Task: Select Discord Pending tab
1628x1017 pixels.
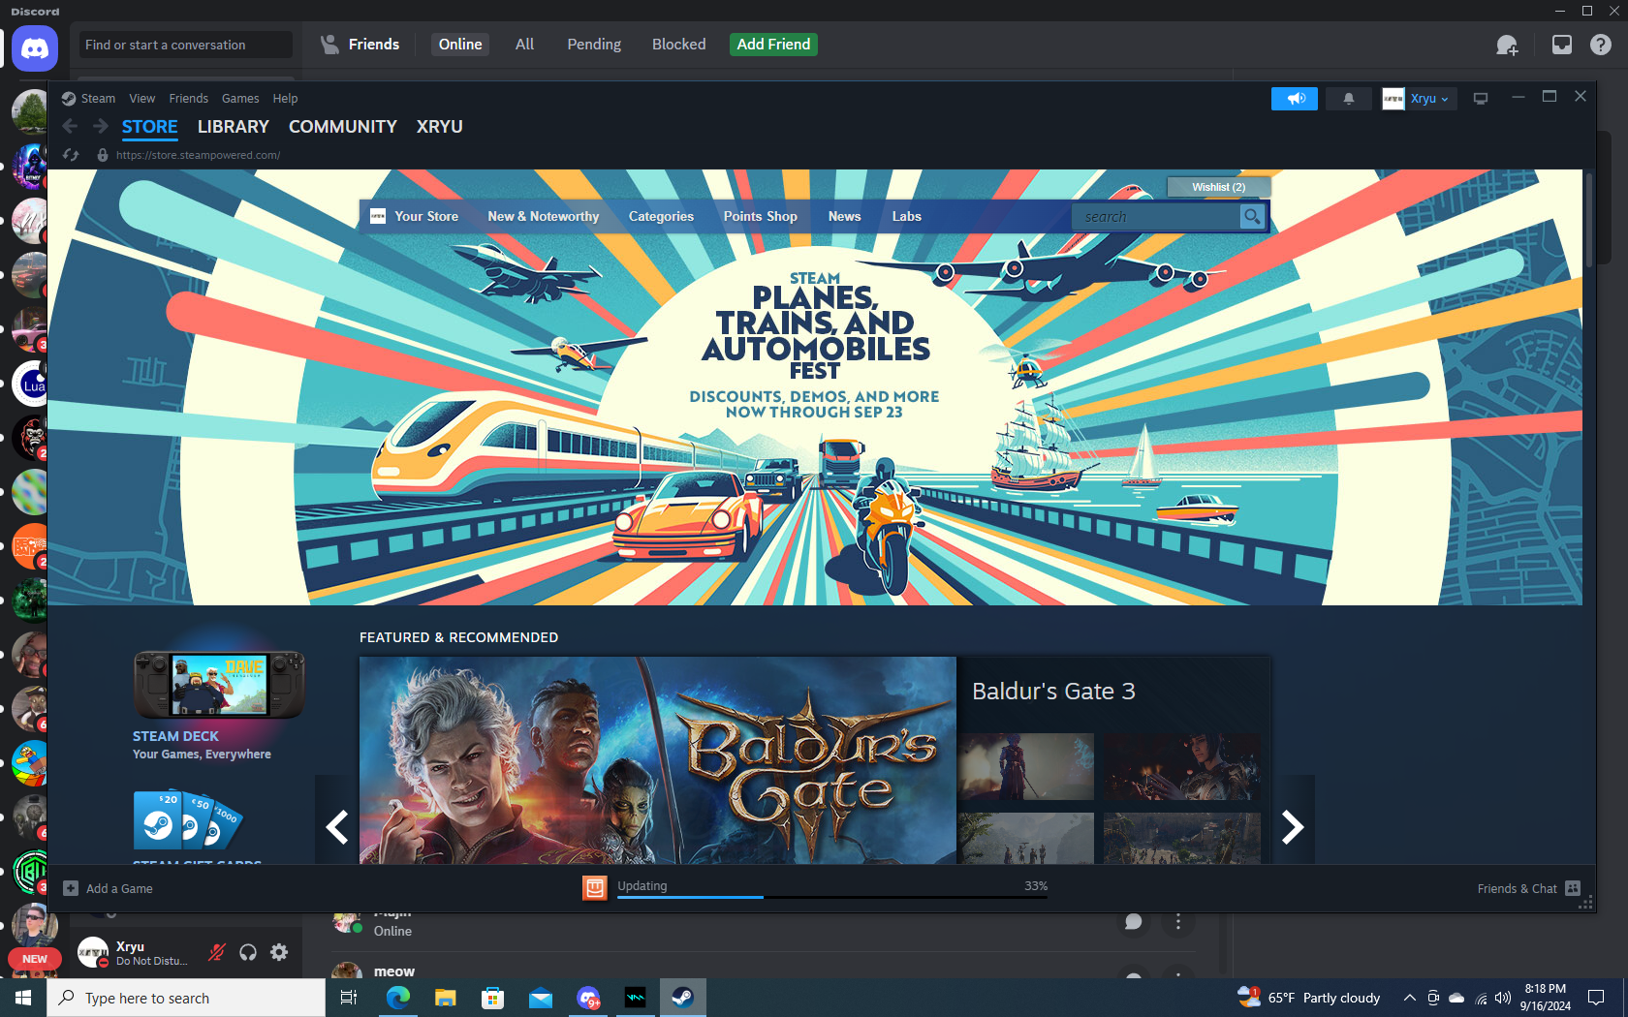Action: pyautogui.click(x=594, y=45)
